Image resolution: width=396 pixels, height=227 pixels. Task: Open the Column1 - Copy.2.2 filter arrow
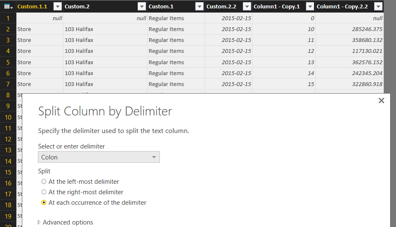click(x=378, y=6)
